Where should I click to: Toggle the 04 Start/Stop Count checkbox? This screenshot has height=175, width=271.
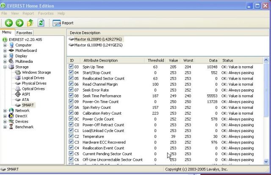(71, 73)
